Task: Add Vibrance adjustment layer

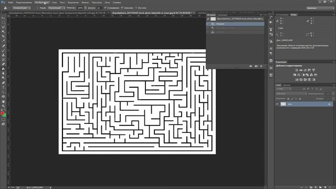Action: pyautogui.click(x=314, y=70)
